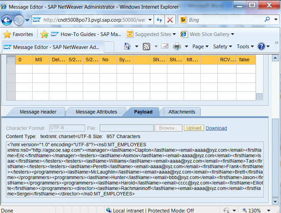This screenshot has width=281, height=213.
Task: Click the Home icon in command bar
Action: pyautogui.click(x=127, y=46)
